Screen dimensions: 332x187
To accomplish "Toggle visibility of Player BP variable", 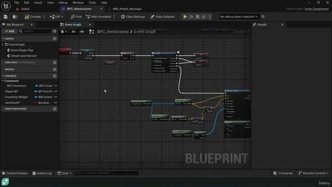I will (x=56, y=91).
